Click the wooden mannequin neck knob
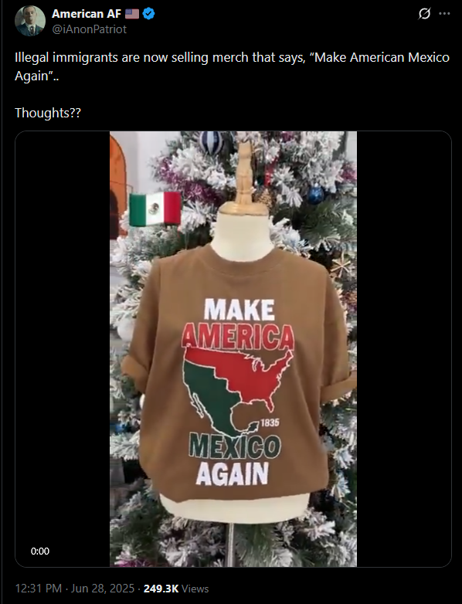462x604 pixels. coord(243,175)
